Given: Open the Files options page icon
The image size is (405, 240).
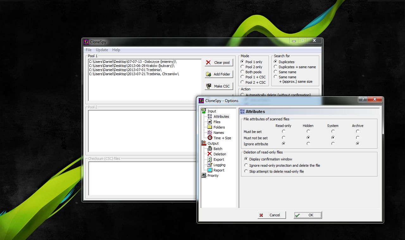Looking at the screenshot, I should 210,122.
